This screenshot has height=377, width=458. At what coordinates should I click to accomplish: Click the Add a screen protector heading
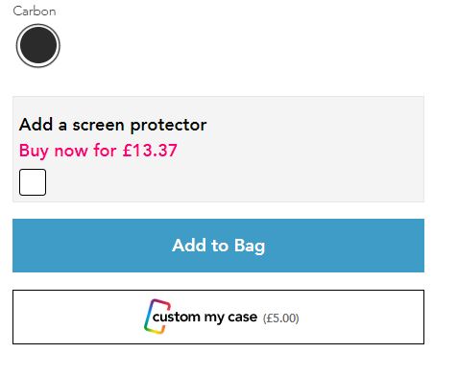click(112, 125)
